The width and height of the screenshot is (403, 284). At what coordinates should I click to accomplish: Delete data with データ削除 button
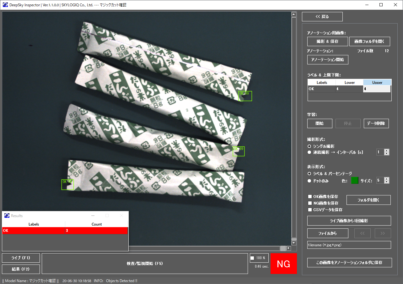(376, 123)
